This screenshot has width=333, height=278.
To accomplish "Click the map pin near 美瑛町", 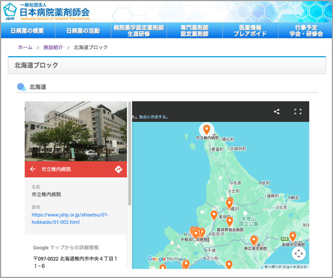I will [214, 215].
